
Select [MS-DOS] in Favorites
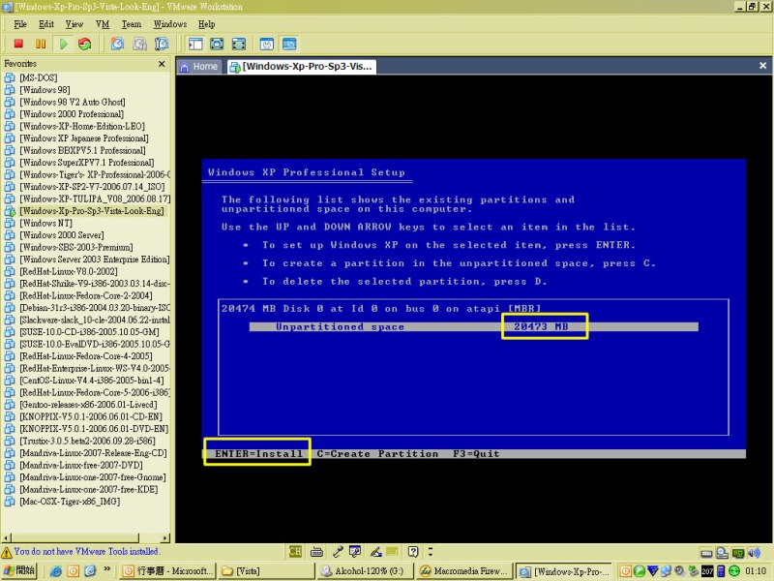[x=38, y=77]
